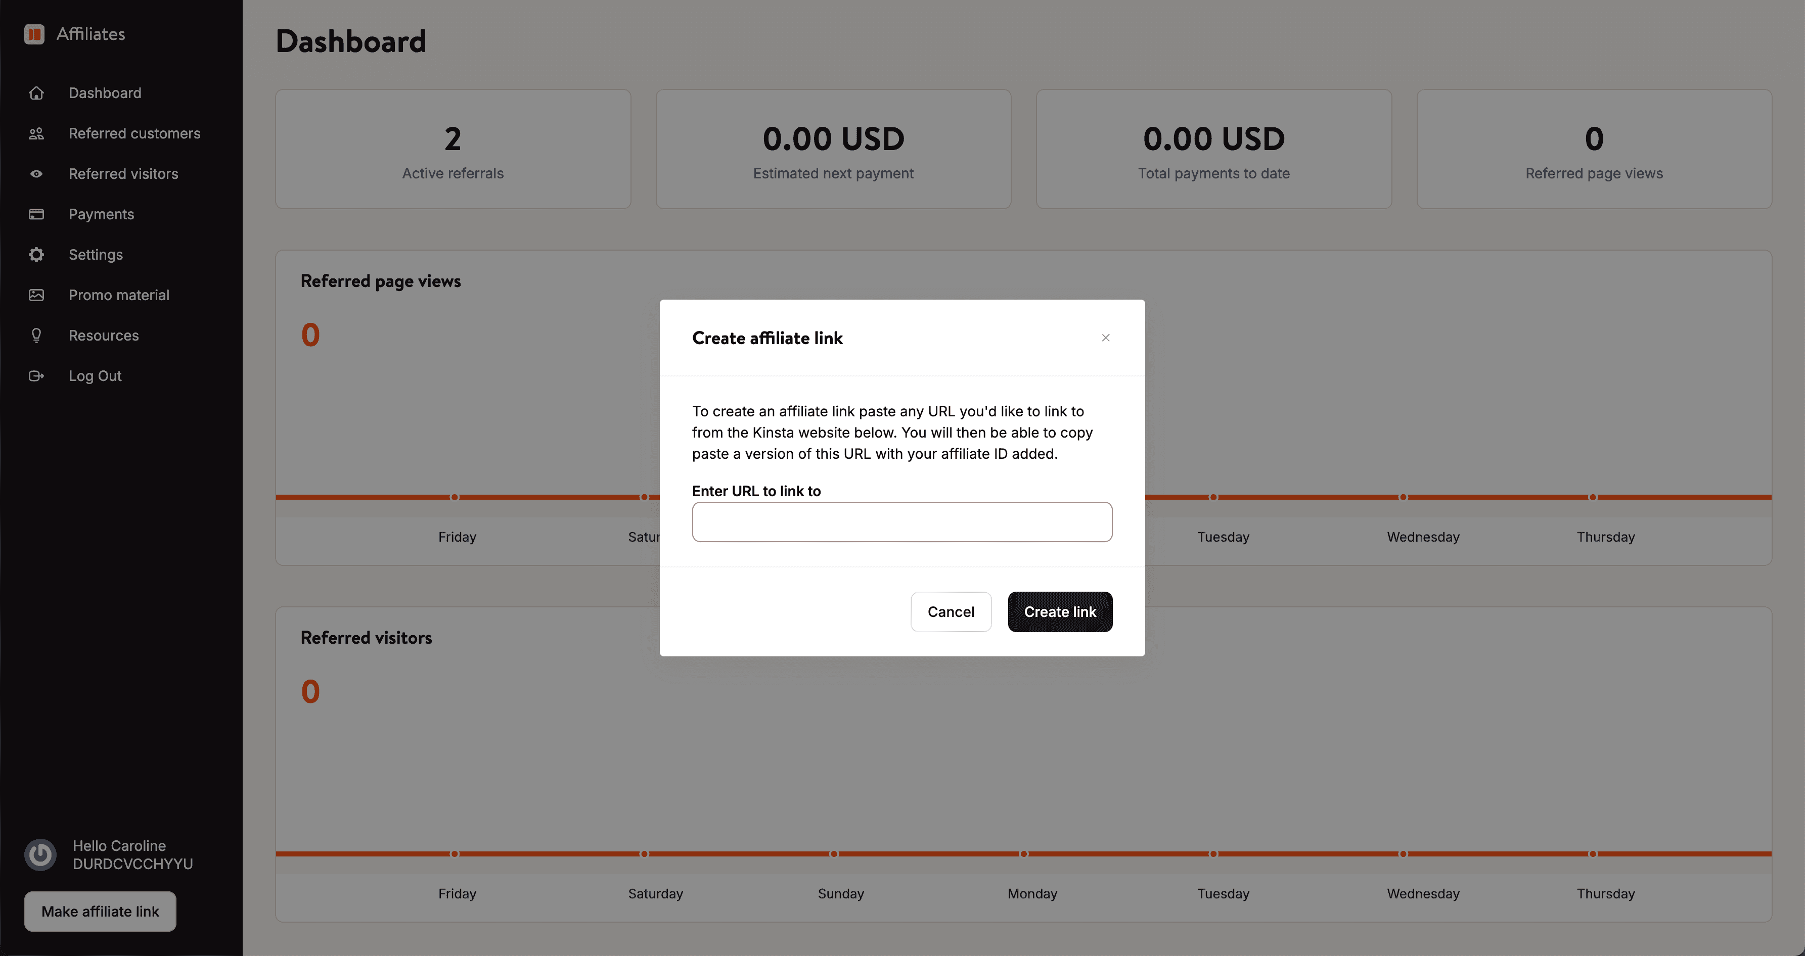The width and height of the screenshot is (1805, 956).
Task: Open Referred visitors via the eye icon
Action: (x=36, y=174)
